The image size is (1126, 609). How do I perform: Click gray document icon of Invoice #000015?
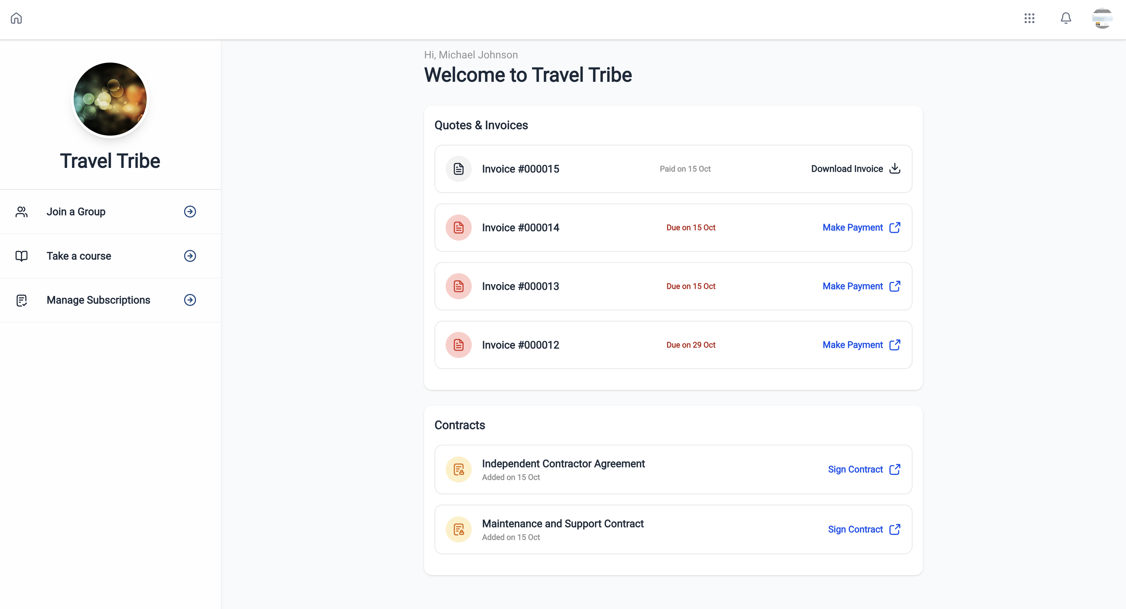pyautogui.click(x=459, y=169)
